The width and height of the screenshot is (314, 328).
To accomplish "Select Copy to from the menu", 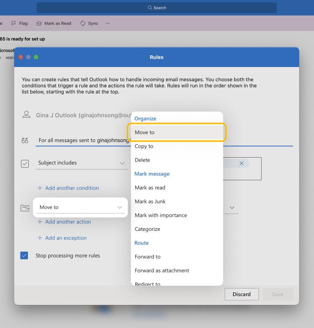I will tap(144, 146).
